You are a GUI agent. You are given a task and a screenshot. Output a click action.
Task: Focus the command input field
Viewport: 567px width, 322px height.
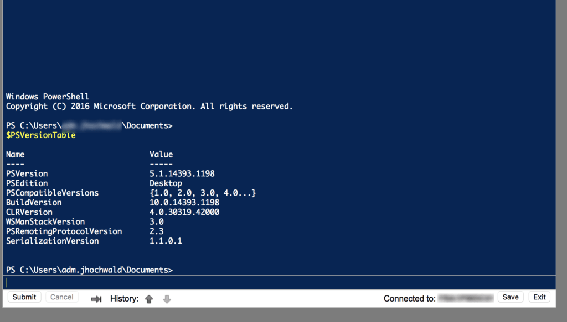click(279, 283)
